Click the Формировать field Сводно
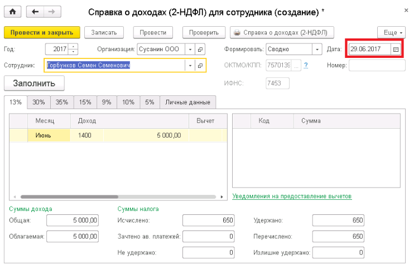Viewport: 409px width, 265px height. pos(289,49)
